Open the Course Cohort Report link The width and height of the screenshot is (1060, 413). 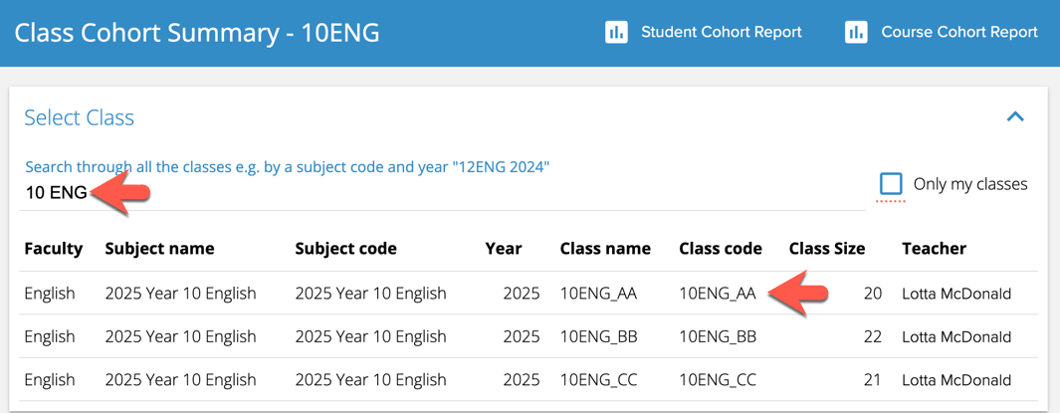(959, 33)
